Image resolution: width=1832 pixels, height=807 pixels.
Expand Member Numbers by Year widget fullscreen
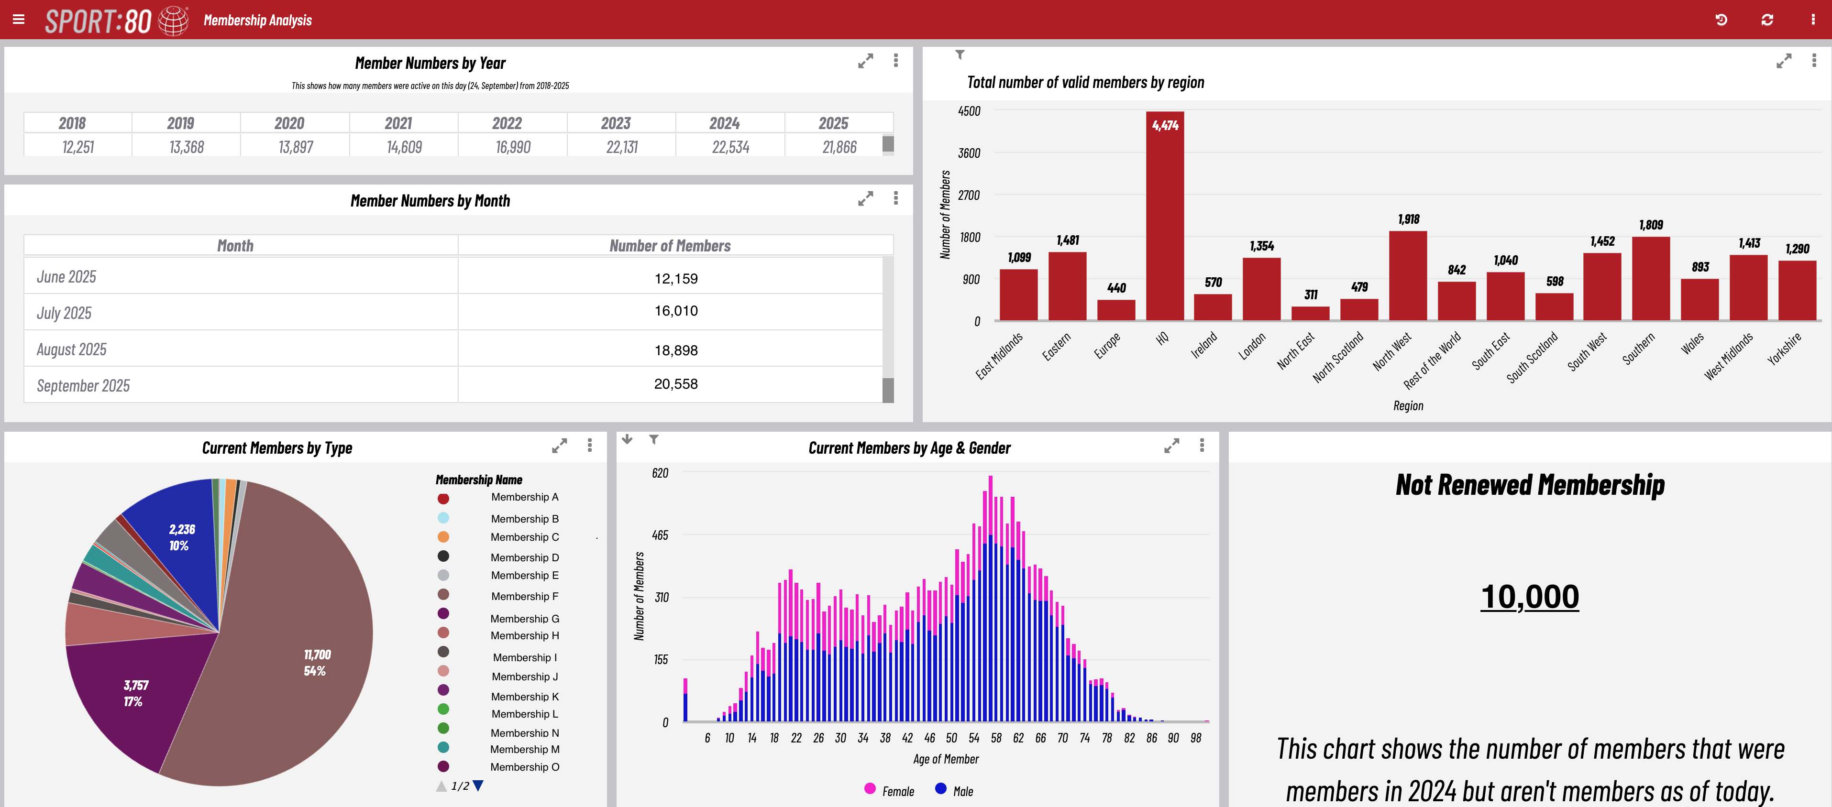click(865, 61)
